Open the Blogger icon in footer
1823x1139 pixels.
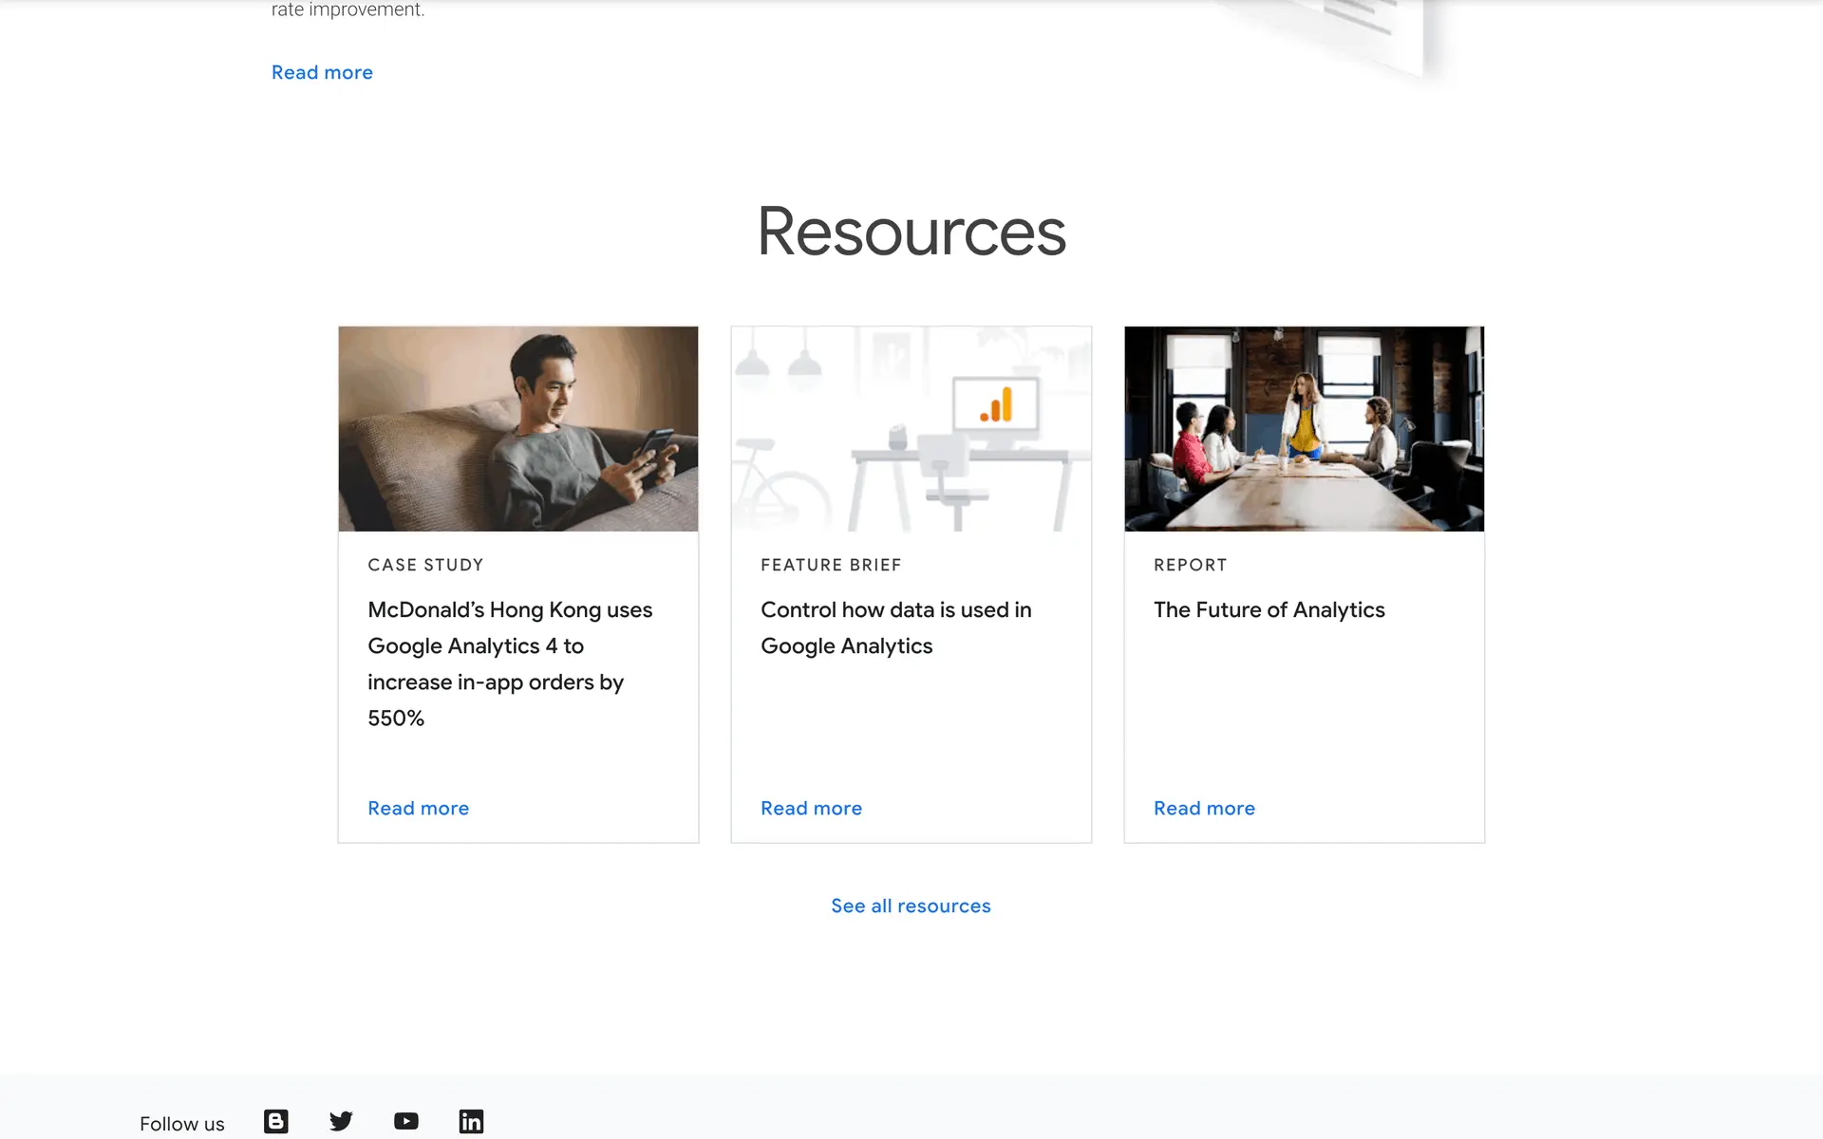click(x=275, y=1121)
